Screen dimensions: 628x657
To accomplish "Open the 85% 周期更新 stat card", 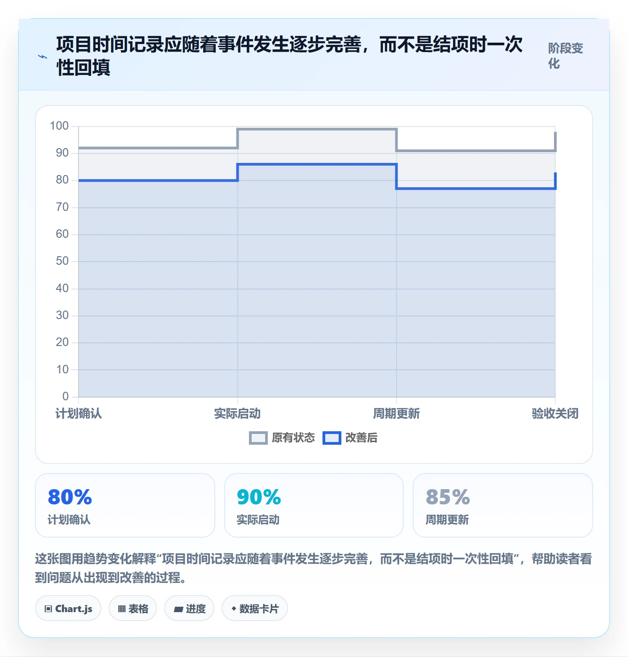I will [503, 505].
